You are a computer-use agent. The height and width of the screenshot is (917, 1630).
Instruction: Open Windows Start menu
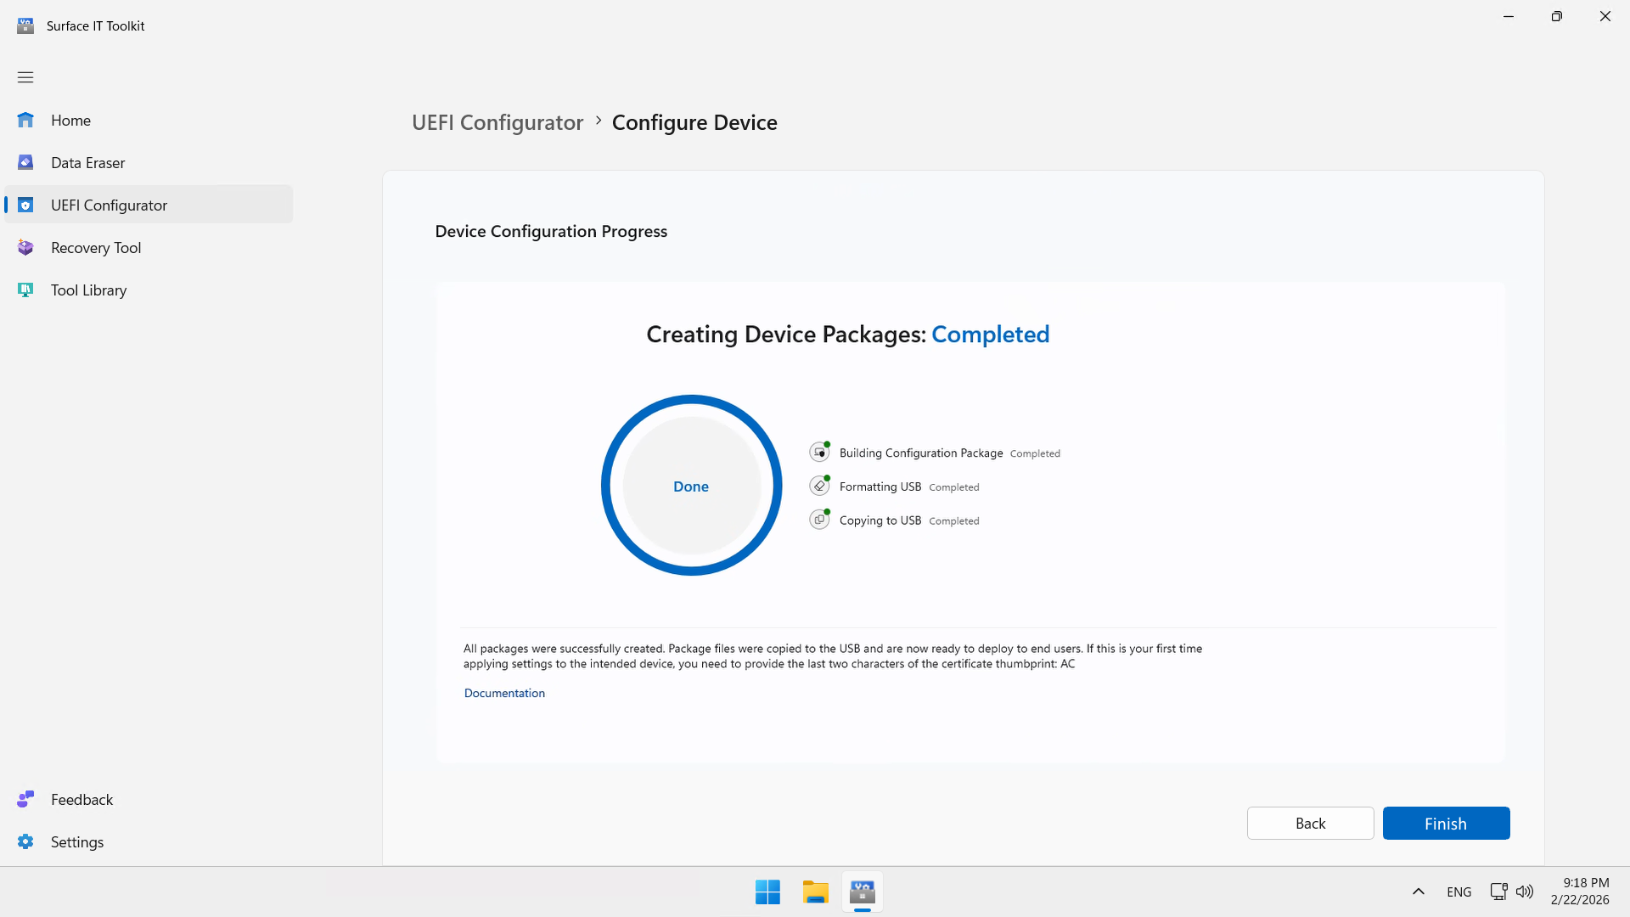[x=767, y=892]
